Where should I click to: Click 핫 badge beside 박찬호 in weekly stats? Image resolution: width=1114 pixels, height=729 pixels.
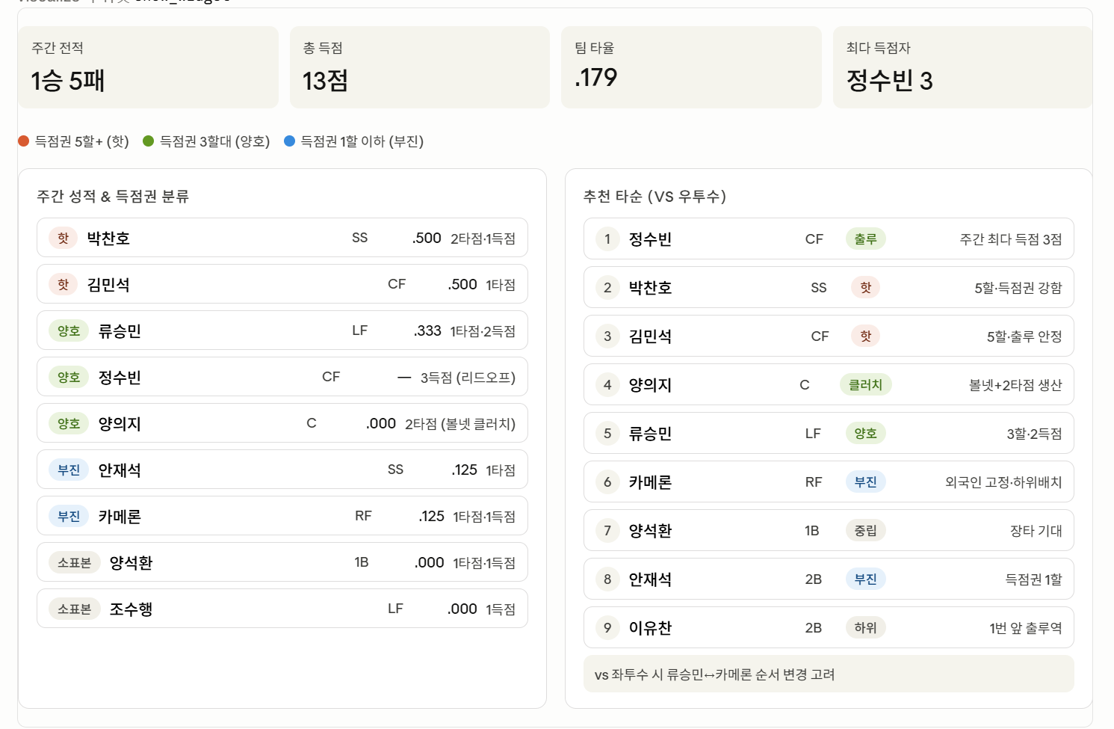64,238
